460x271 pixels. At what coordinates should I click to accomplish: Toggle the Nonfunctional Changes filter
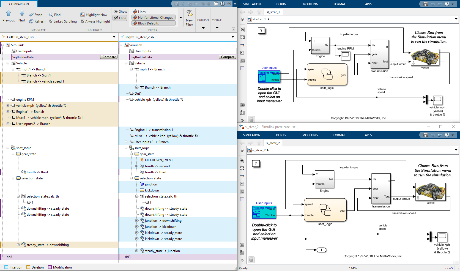point(153,18)
